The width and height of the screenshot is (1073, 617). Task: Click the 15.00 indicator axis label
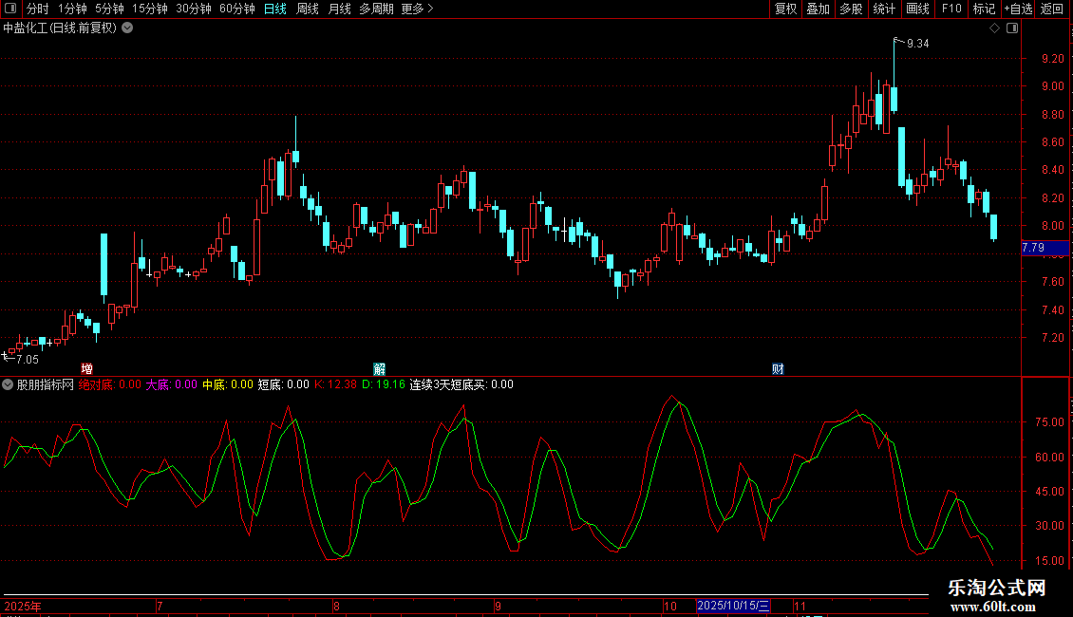pyautogui.click(x=1049, y=560)
